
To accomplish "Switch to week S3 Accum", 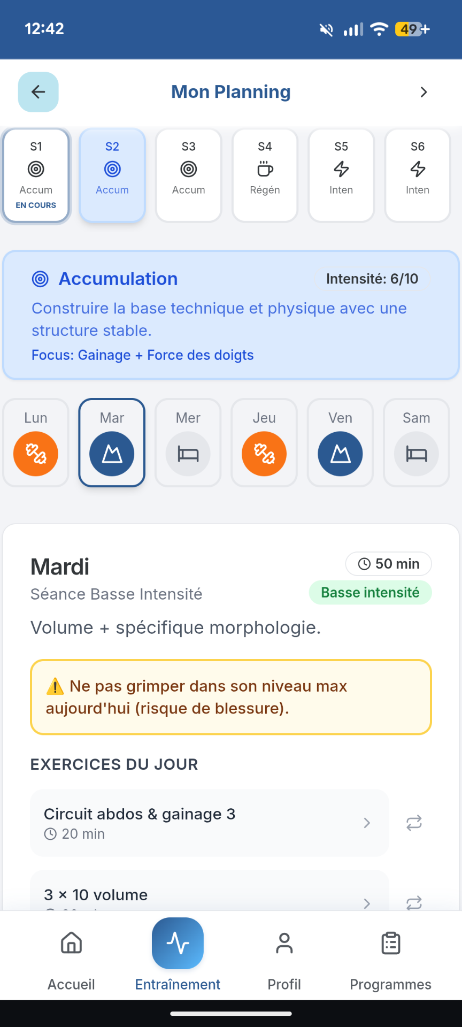I will click(188, 175).
